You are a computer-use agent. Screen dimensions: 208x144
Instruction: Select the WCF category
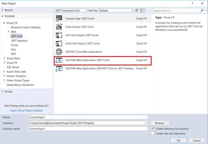coord(14,54)
